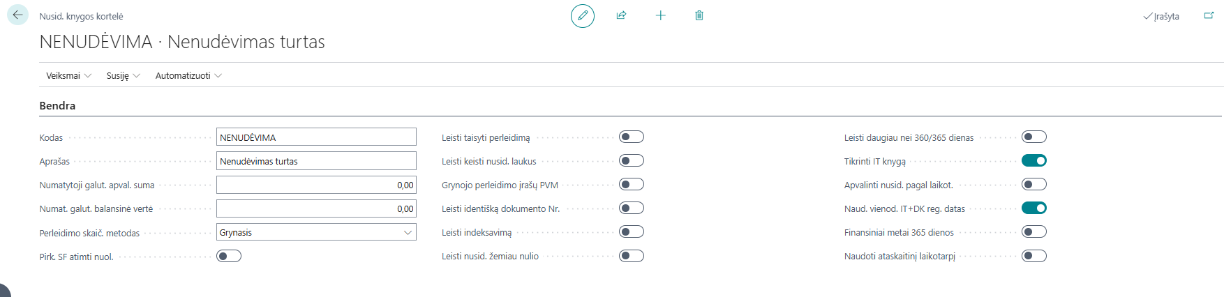Click the back arrow button
The height and width of the screenshot is (297, 1224).
click(17, 15)
